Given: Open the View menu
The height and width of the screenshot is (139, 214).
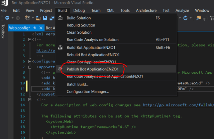Looking at the screenshot, I should click(x=30, y=10).
